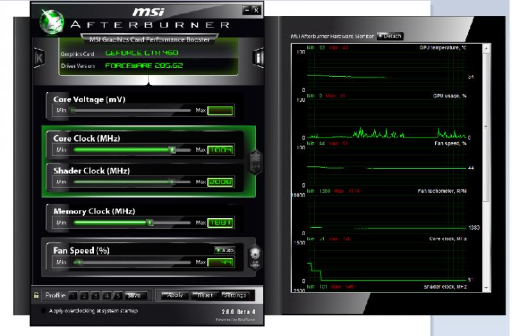Click the 2.0.0 Beta 4 version text
Screen dimensions: 512x336
238,312
